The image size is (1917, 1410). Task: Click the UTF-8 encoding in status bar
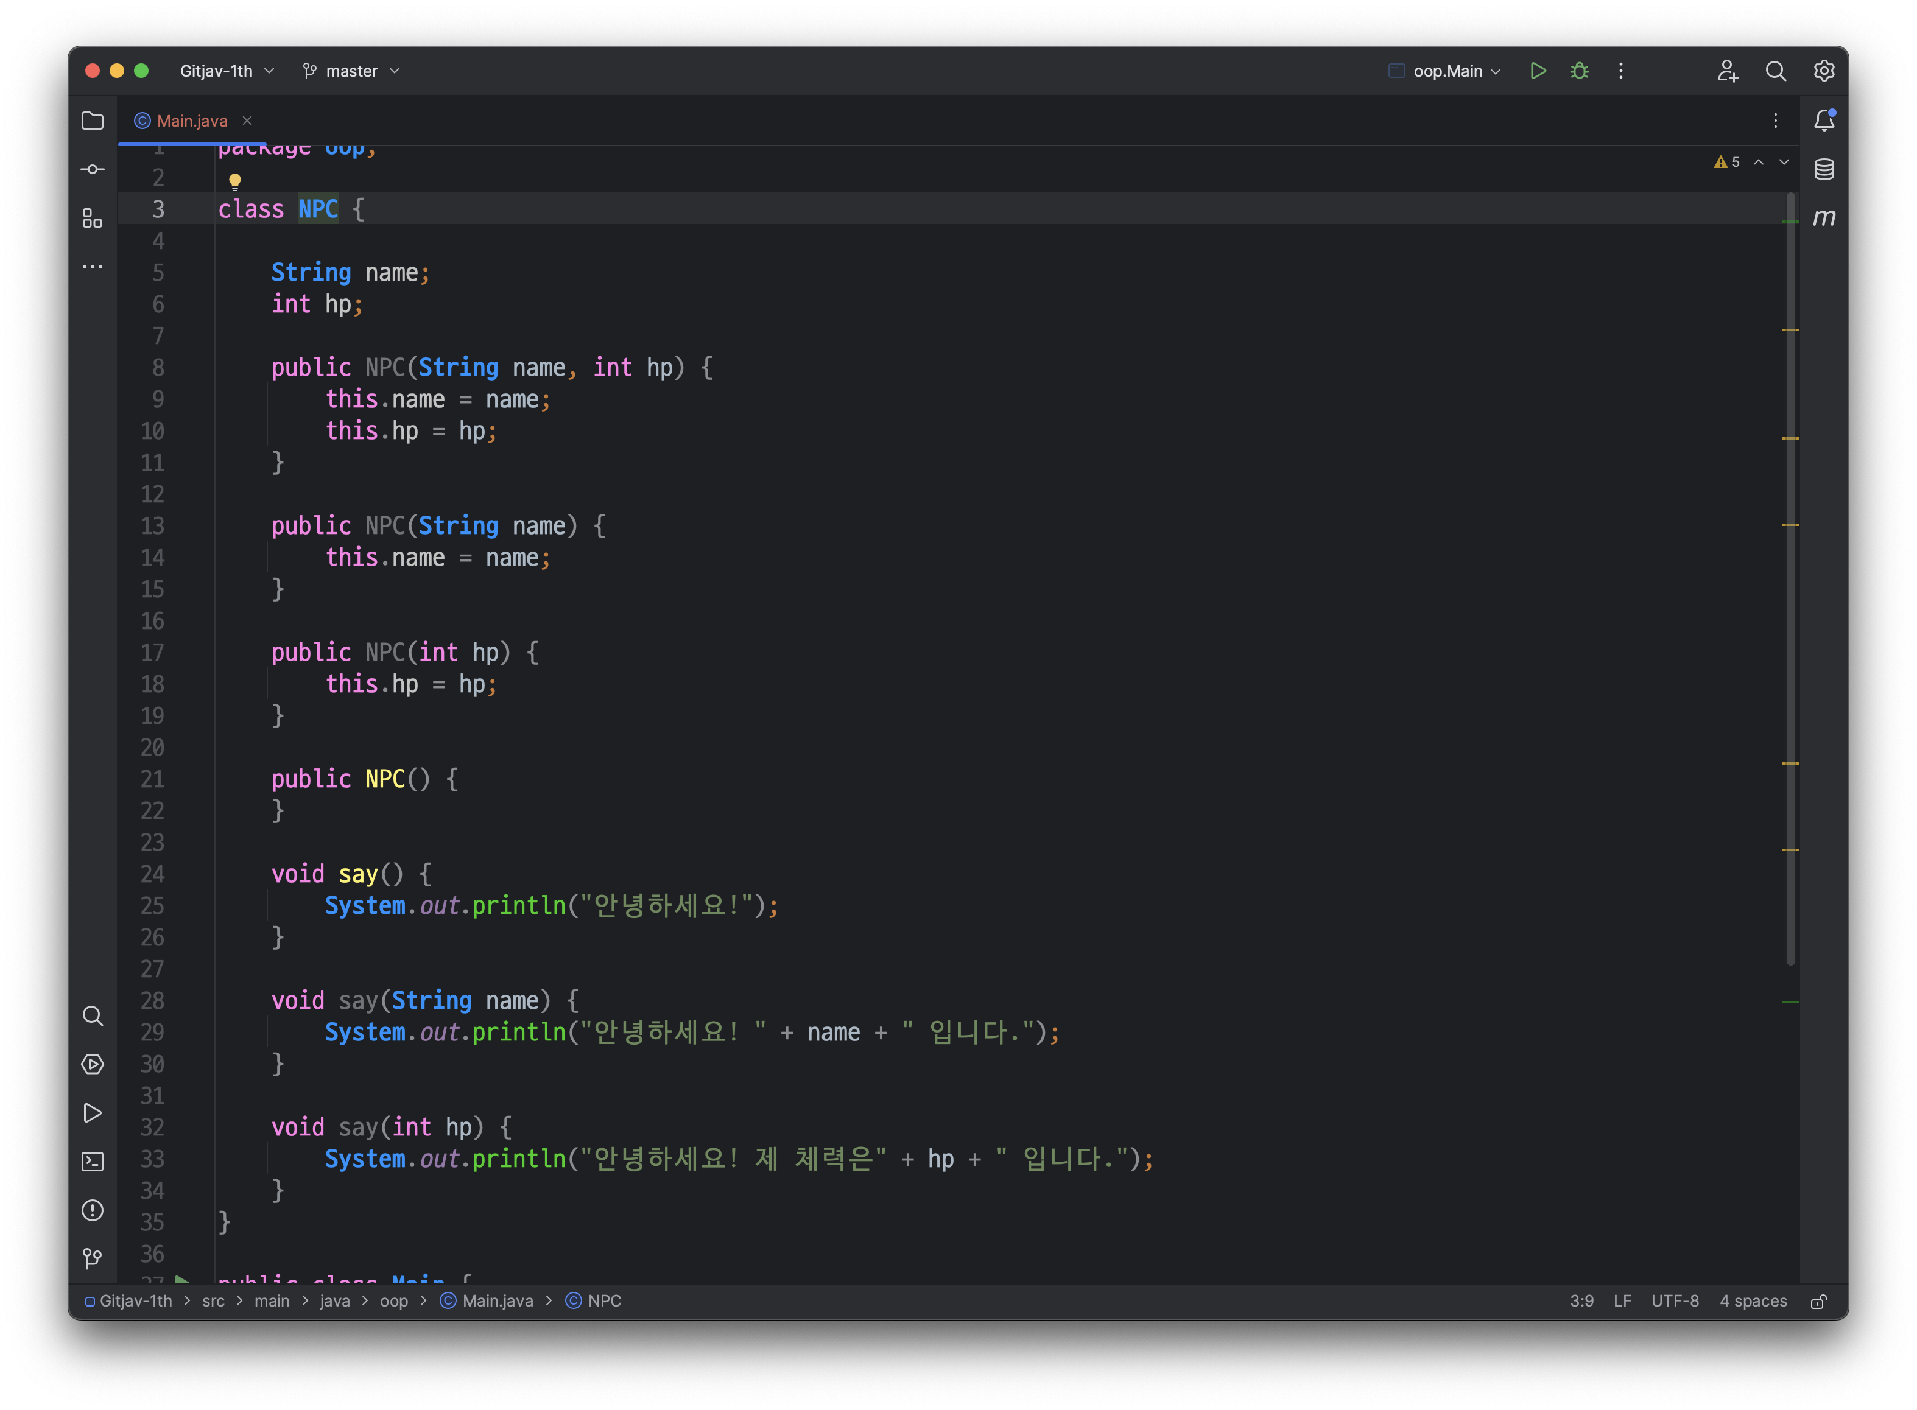[x=1675, y=1301]
